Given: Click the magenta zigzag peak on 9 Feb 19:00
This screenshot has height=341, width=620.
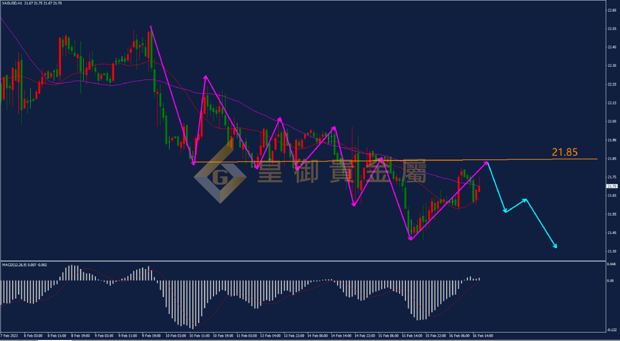Looking at the screenshot, I should 151,26.
